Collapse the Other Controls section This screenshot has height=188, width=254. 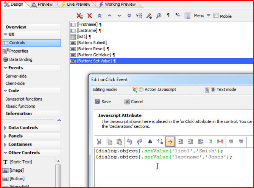click(x=6, y=153)
